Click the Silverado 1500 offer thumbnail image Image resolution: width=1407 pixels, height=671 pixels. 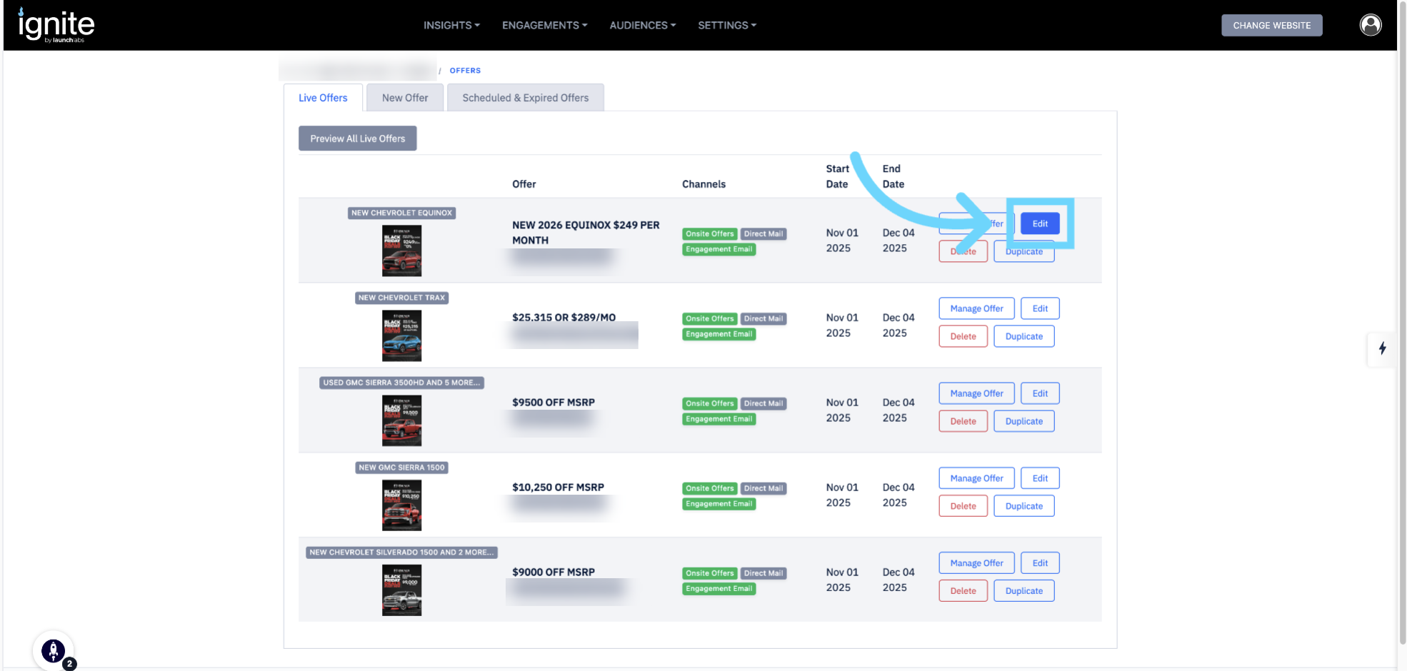click(x=401, y=590)
